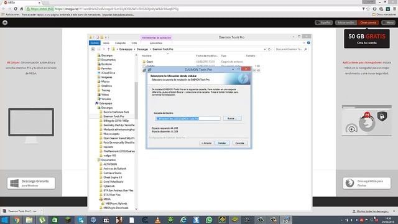This screenshot has width=398, height=224.
Task: Sort by the Tamaño column header
Action: click(251, 55)
